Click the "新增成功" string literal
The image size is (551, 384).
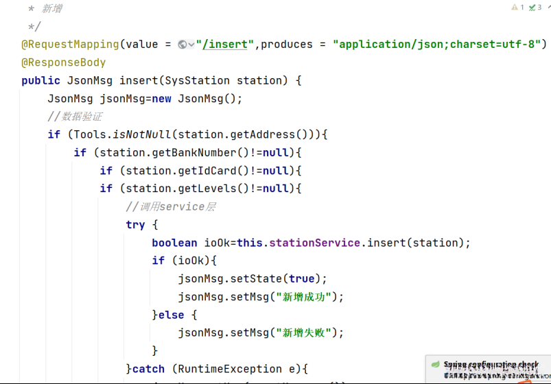pos(304,297)
